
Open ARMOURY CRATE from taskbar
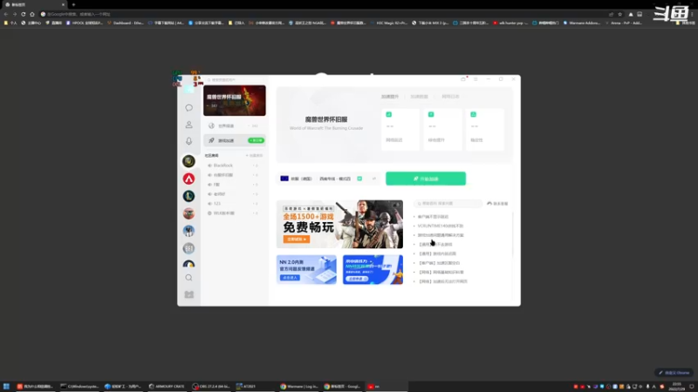[167, 386]
